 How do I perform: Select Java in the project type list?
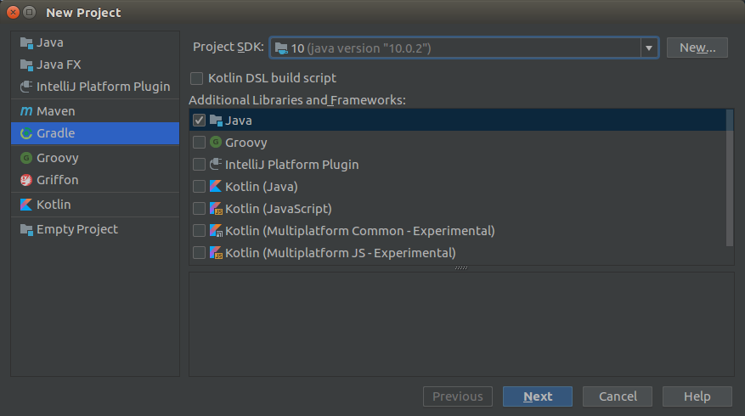pyautogui.click(x=95, y=42)
